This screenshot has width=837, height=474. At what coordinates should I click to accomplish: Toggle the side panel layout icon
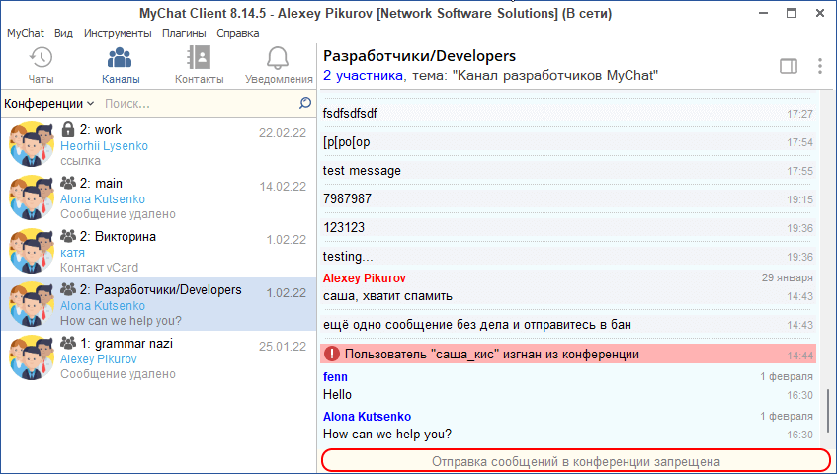click(x=788, y=66)
